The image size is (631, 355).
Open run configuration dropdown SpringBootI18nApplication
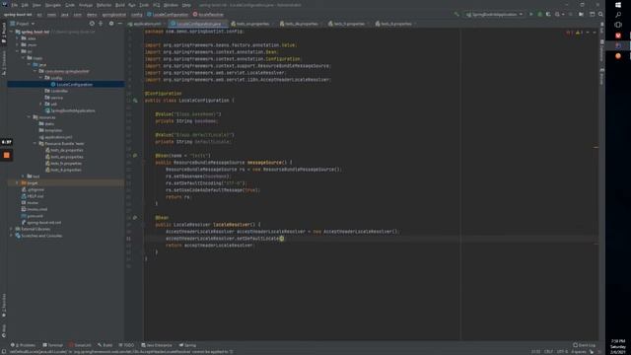click(494, 14)
